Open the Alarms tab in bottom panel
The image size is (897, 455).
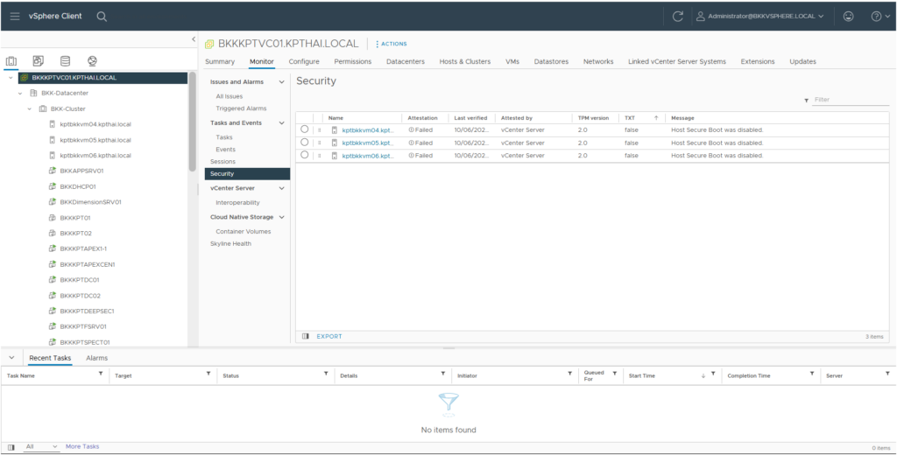point(96,358)
